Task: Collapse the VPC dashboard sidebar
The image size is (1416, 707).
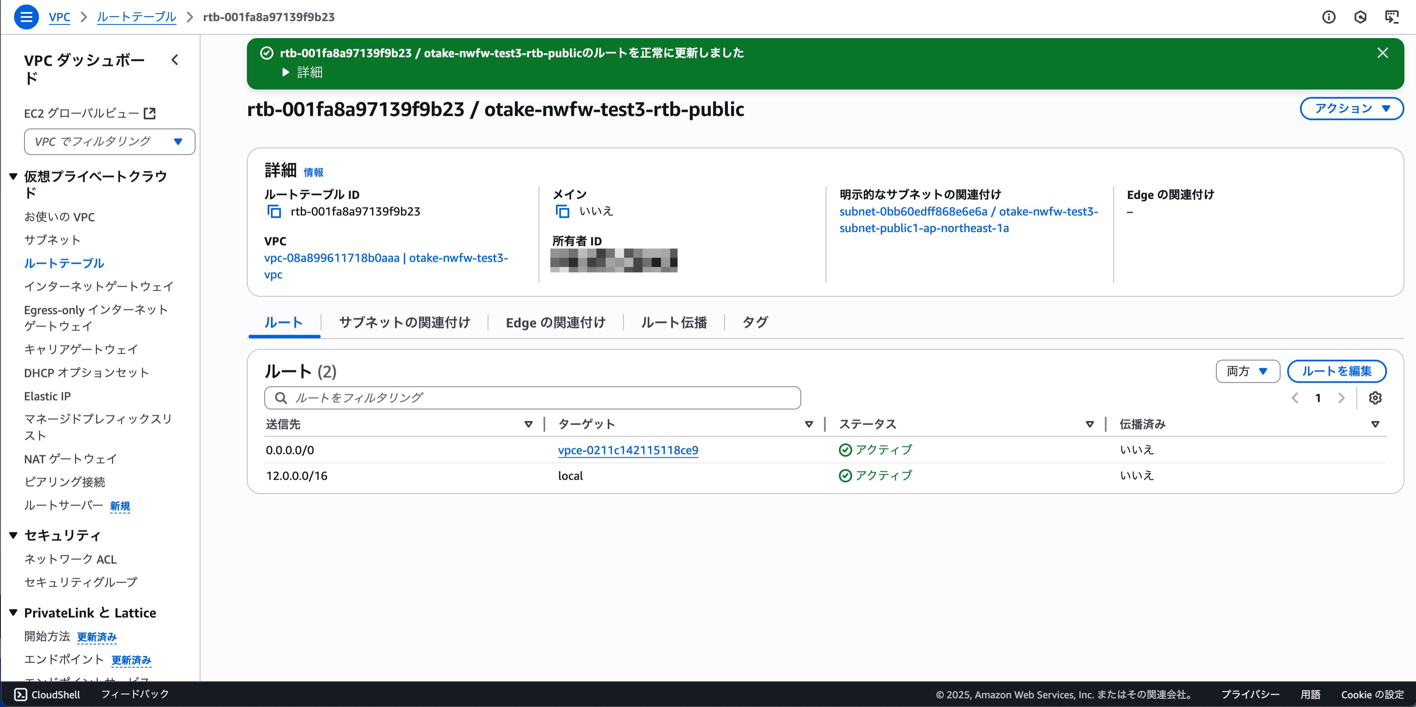Action: (x=175, y=60)
